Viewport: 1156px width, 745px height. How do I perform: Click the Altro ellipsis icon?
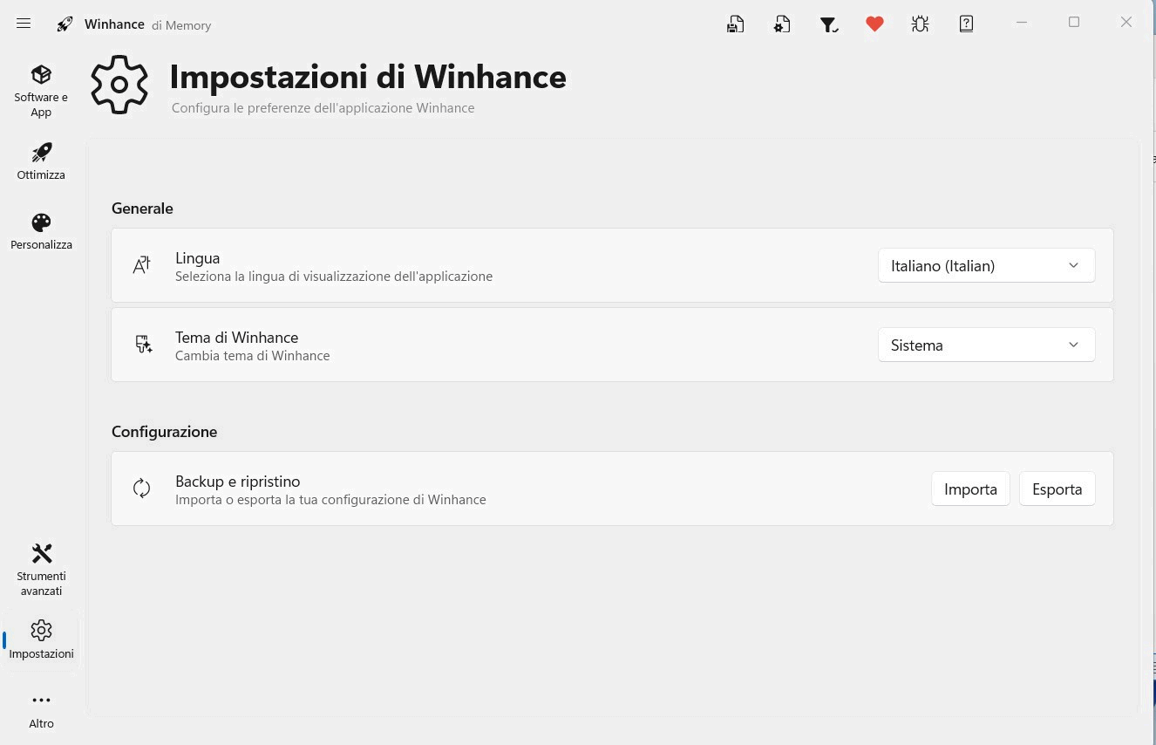(41, 699)
